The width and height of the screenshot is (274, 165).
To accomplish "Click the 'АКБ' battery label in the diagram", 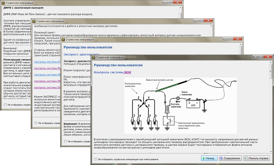I will tap(193, 105).
